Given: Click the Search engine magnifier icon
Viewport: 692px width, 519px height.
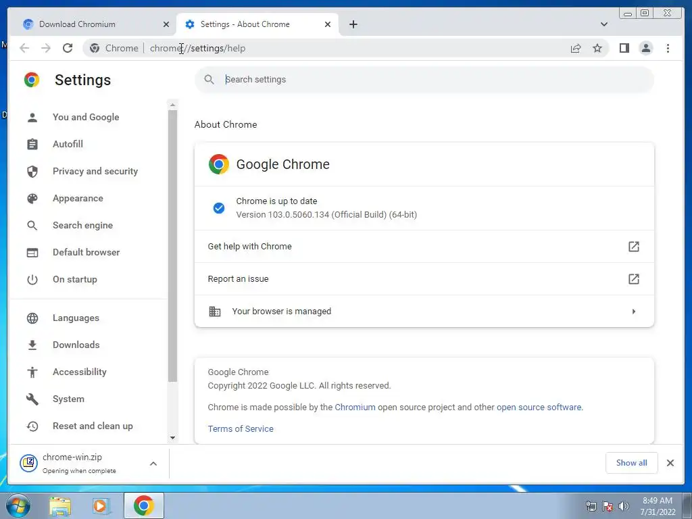Looking at the screenshot, I should (32, 226).
